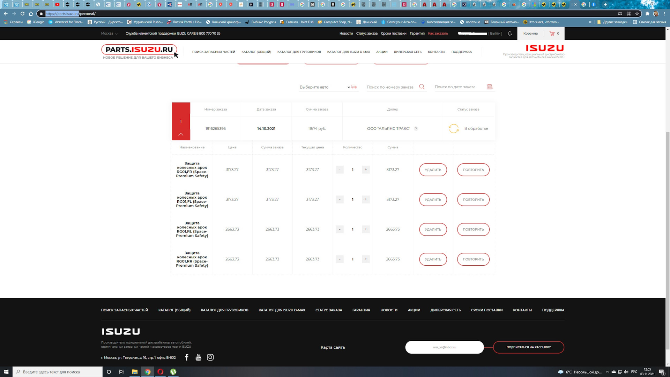Click the Выйти logout link
This screenshot has height=377, width=670.
coord(495,34)
